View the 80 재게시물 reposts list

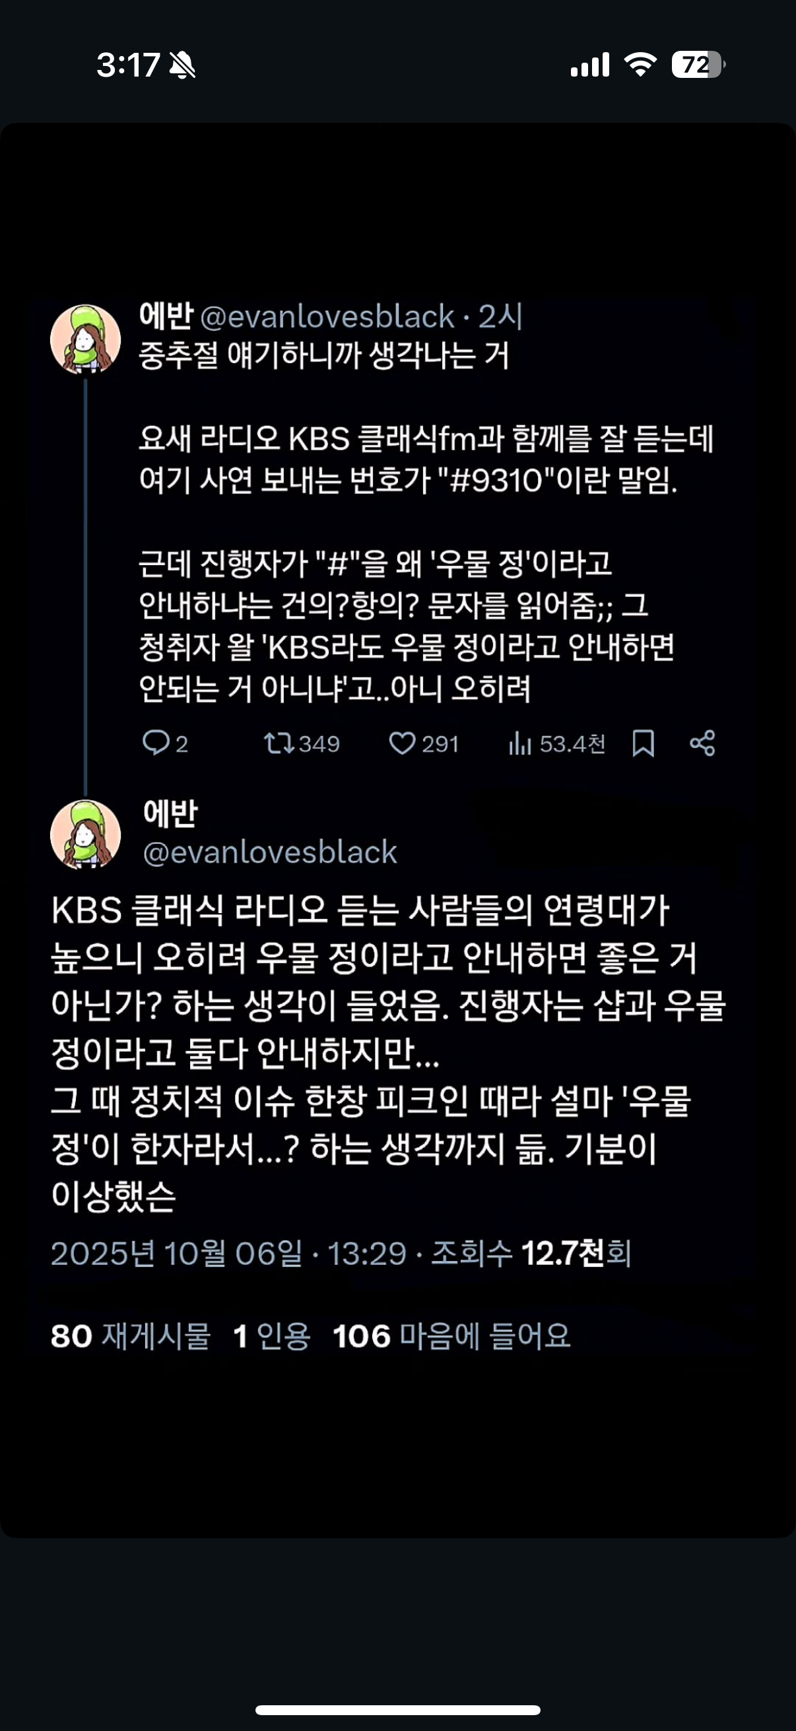(130, 1336)
